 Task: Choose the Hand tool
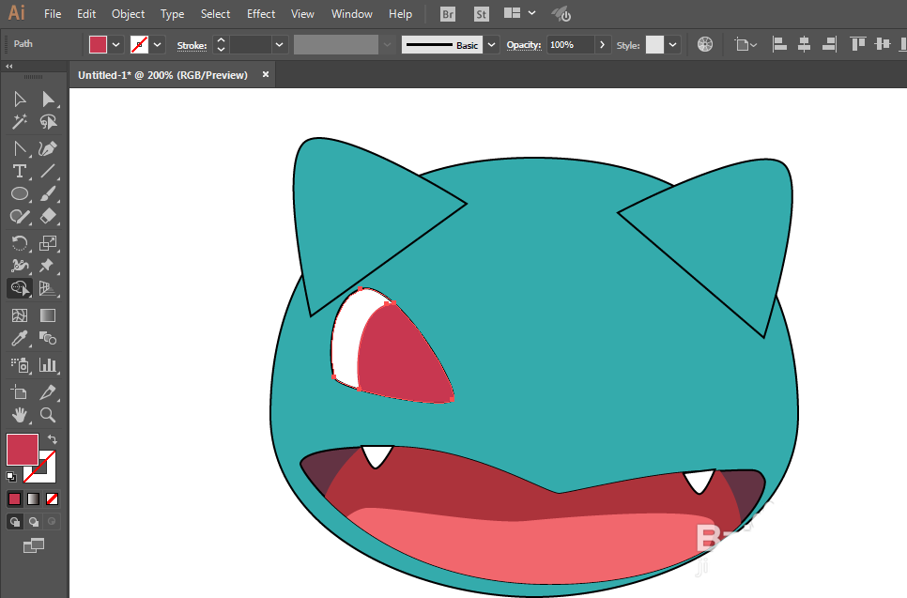(19, 414)
